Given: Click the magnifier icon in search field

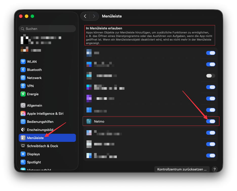Looking at the screenshot, I should pos(23,29).
